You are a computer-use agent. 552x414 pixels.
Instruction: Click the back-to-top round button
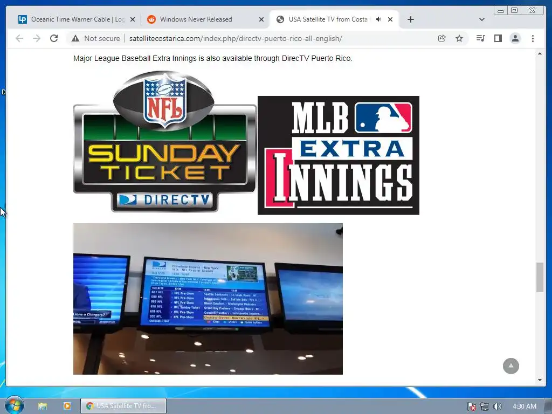tap(511, 366)
